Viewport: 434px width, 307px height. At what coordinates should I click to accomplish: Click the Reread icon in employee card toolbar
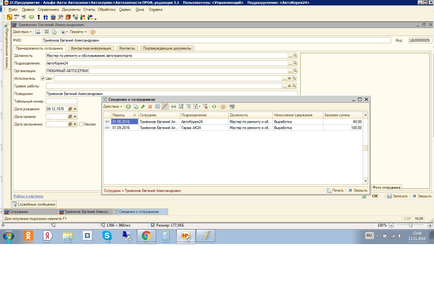47,32
